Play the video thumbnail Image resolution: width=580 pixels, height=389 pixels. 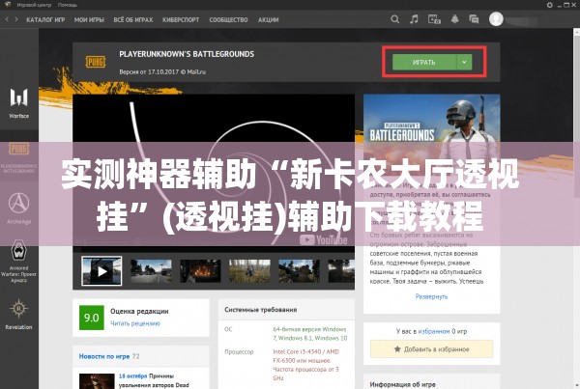(101, 271)
